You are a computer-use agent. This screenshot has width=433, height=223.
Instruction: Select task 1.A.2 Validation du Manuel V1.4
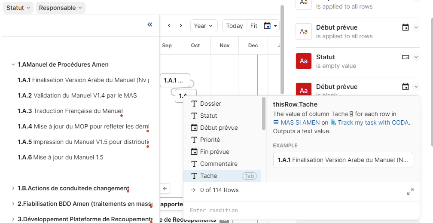pos(77,96)
